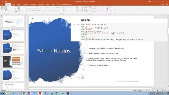Open comments pane icon near Share
169x95 pixels.
click(x=167, y=4)
